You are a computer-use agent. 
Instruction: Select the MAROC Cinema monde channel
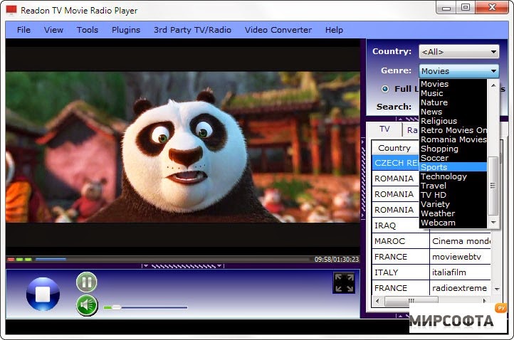tap(431, 241)
